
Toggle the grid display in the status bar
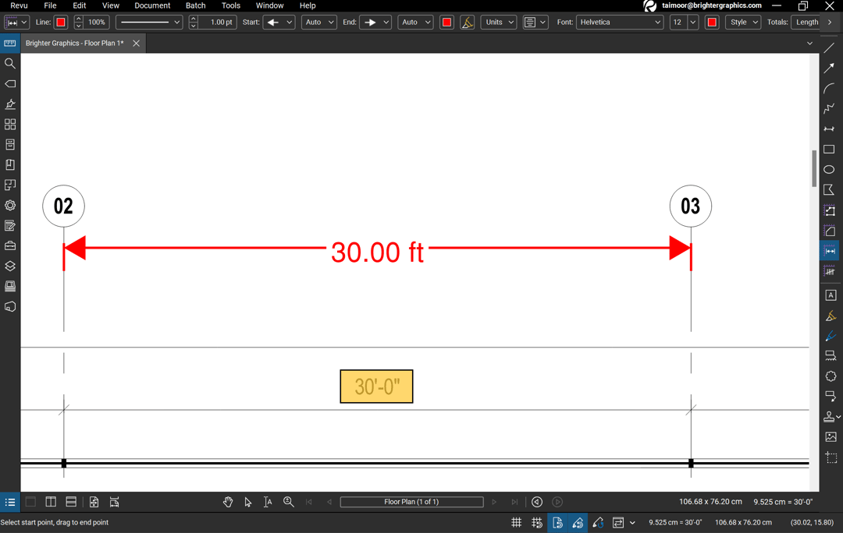pos(516,522)
